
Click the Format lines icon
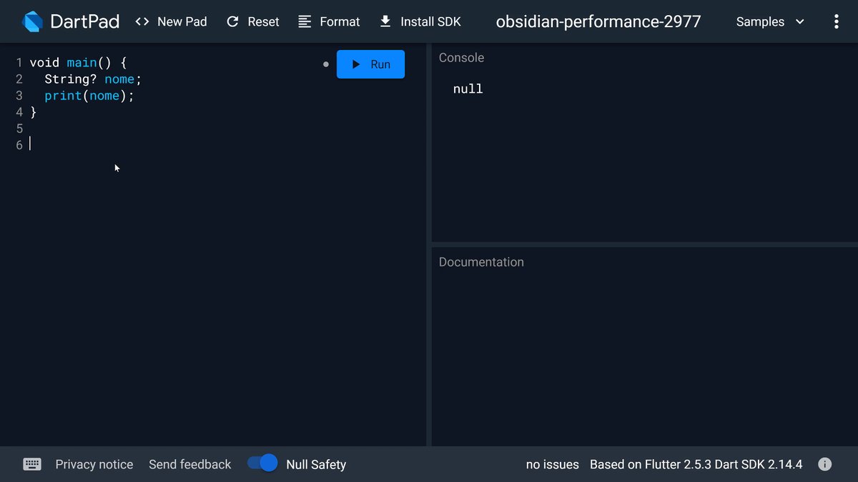tap(305, 21)
